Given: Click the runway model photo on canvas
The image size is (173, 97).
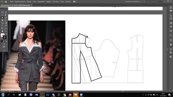Looking at the screenshot, I should (37, 56).
